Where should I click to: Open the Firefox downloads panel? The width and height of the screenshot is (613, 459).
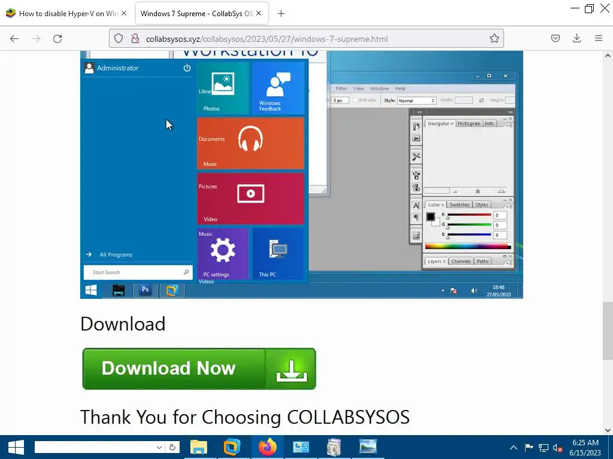pyautogui.click(x=576, y=38)
